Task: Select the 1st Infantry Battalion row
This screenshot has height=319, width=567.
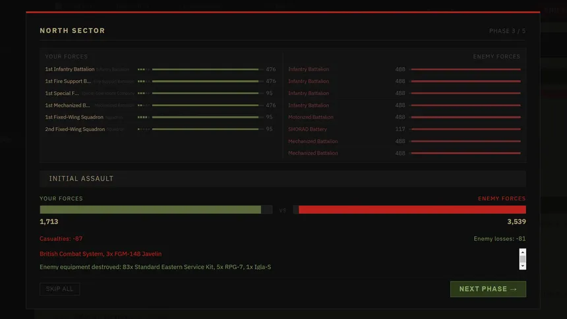Action: click(160, 69)
